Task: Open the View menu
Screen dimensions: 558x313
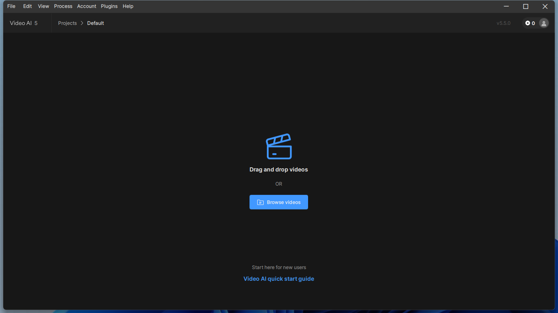Action: point(44,6)
